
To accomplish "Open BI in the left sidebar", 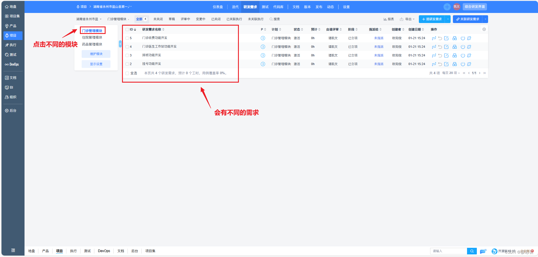I will pos(9,87).
